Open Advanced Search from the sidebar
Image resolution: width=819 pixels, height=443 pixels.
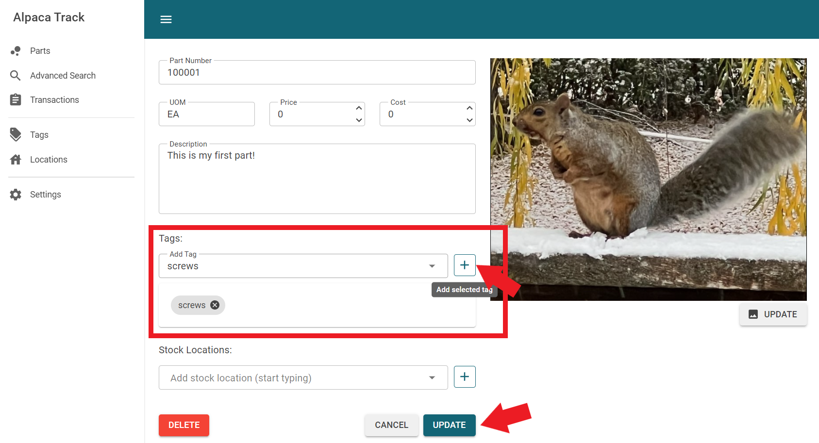click(x=63, y=76)
